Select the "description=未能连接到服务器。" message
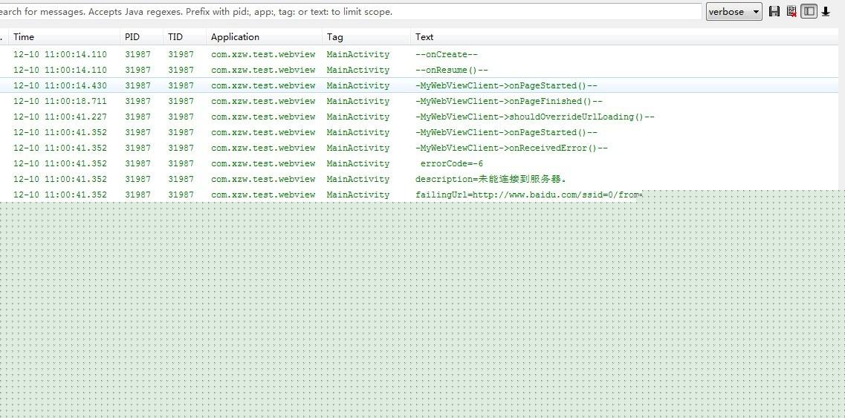 [x=491, y=179]
